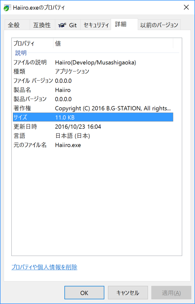Click the プロパティ column header

click(33, 43)
